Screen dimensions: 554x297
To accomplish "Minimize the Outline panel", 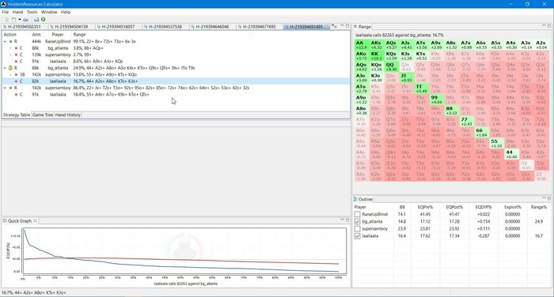I will coord(544,198).
